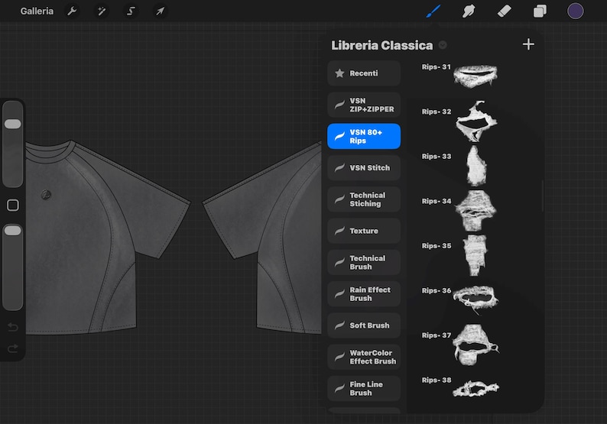This screenshot has width=607, height=424.
Task: Add a new brush with plus
Action: [528, 44]
